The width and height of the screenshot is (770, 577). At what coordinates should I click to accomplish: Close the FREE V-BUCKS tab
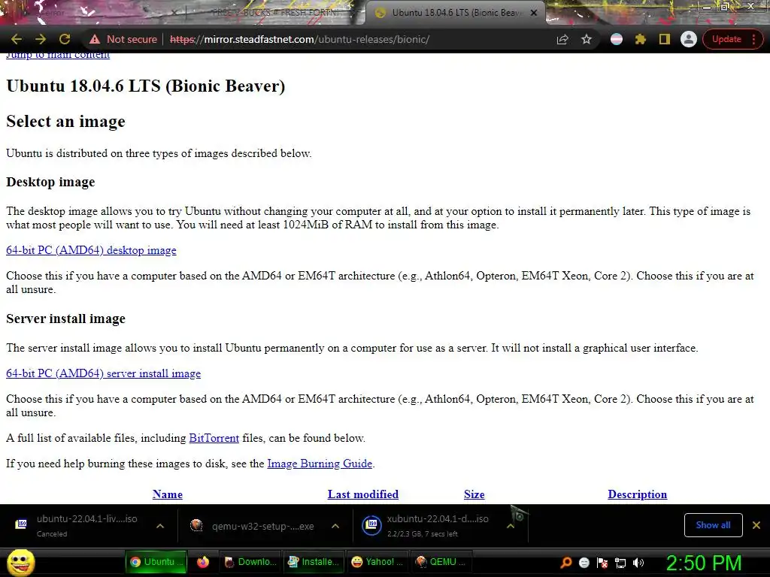click(x=353, y=13)
